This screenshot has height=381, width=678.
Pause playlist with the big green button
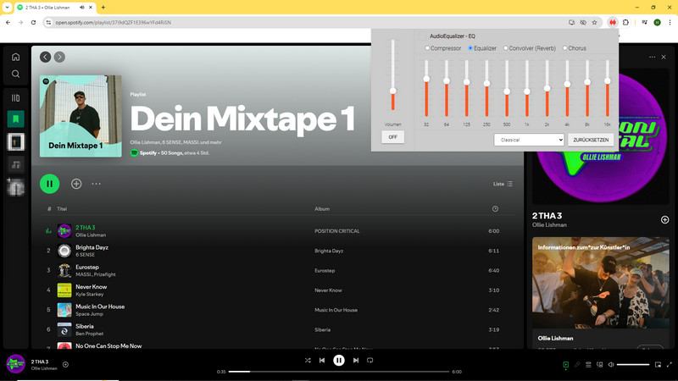(x=50, y=184)
